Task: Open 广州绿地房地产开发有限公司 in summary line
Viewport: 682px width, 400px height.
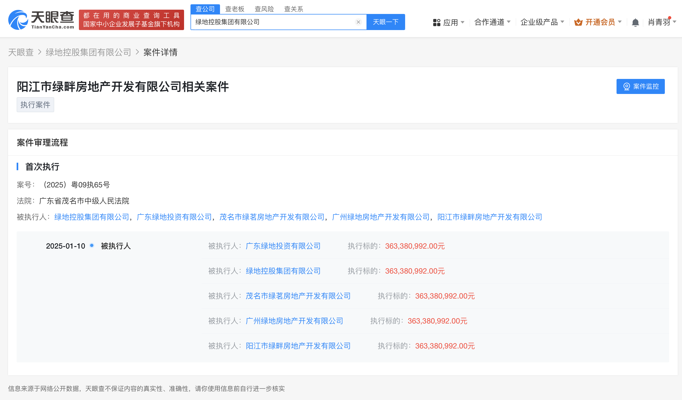Action: (x=381, y=217)
